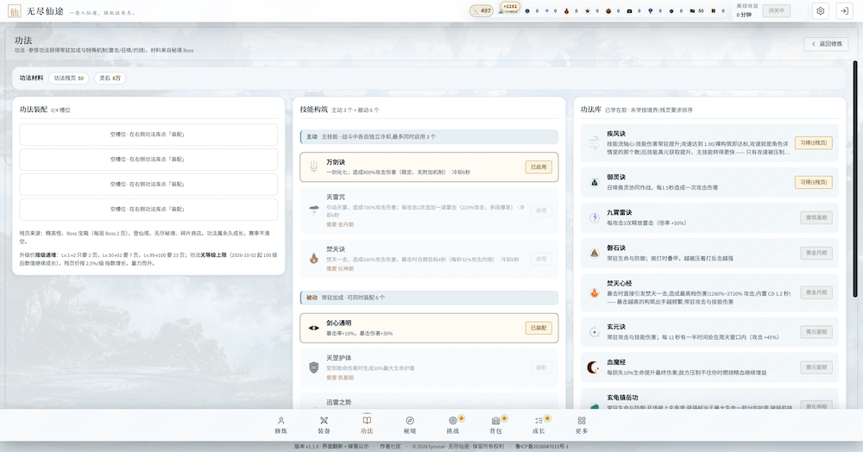The width and height of the screenshot is (863, 452).
Task: Click 习得(5残页) for 疾风诀
Action: 814,143
